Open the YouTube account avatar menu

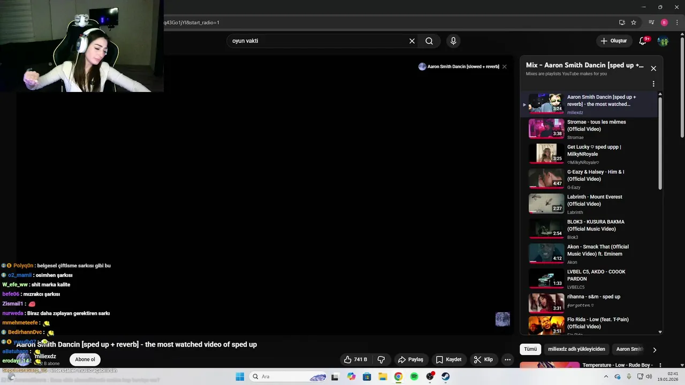pos(663,41)
